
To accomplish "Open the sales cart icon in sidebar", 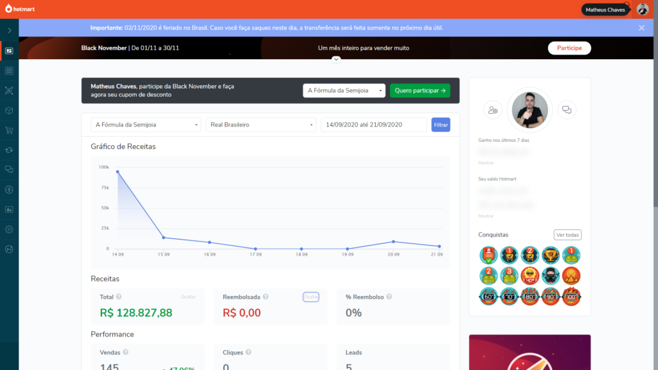I will (x=9, y=130).
